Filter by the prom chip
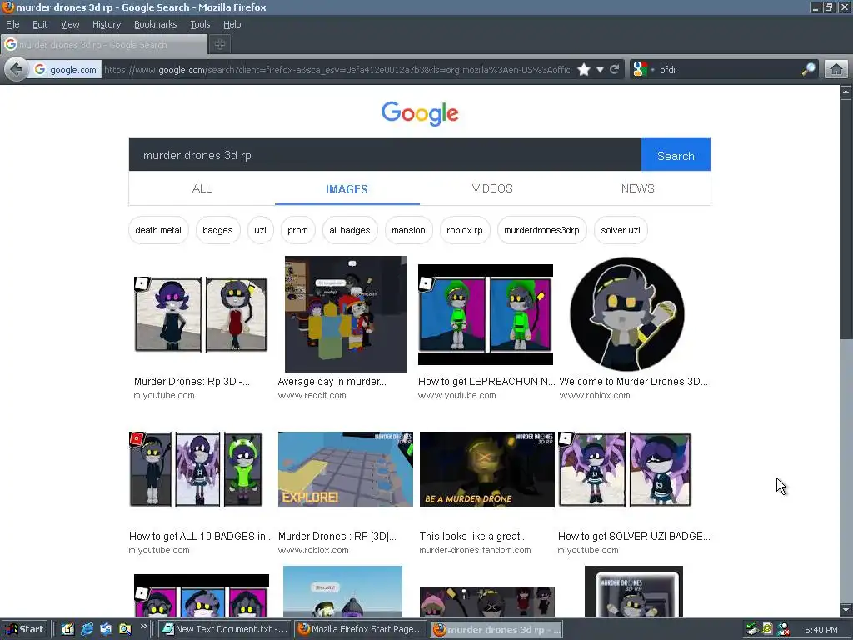Screen dimensions: 853x640 (297, 230)
